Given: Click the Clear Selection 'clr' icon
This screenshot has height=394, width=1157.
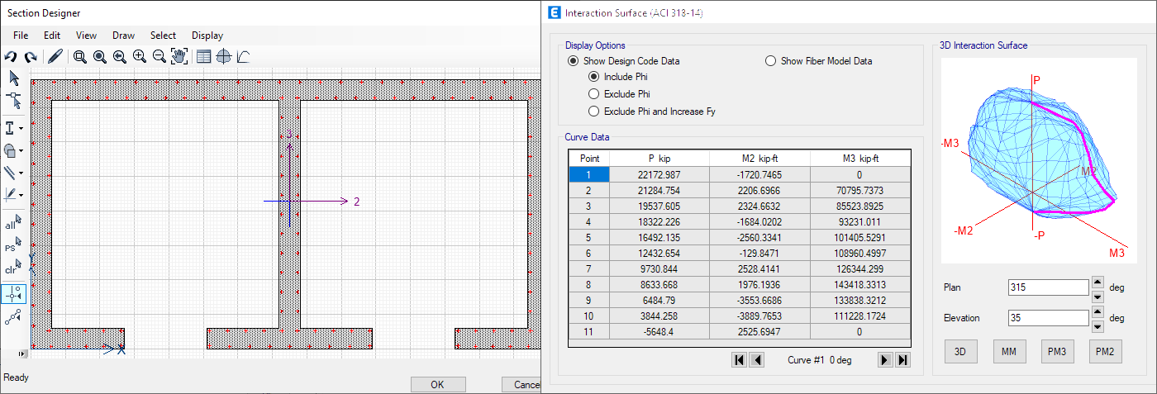Looking at the screenshot, I should pyautogui.click(x=12, y=267).
